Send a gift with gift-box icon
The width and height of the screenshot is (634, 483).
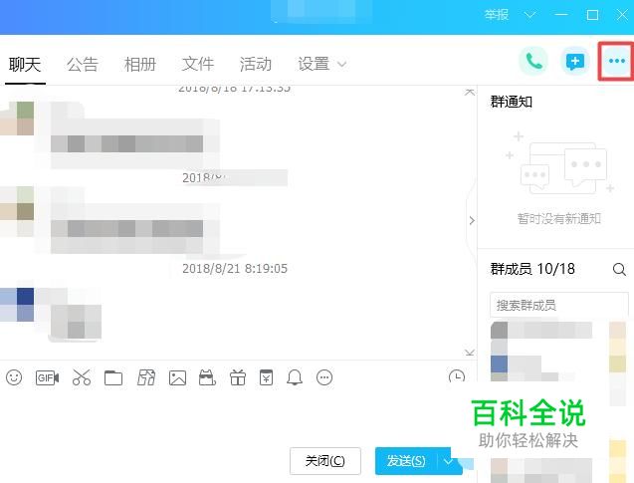pyautogui.click(x=238, y=377)
